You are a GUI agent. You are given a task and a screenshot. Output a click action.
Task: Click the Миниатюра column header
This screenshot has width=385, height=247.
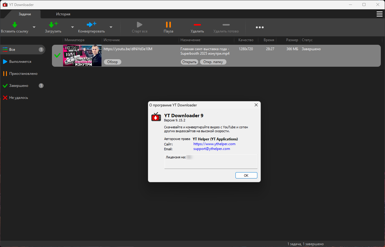pyautogui.click(x=74, y=40)
